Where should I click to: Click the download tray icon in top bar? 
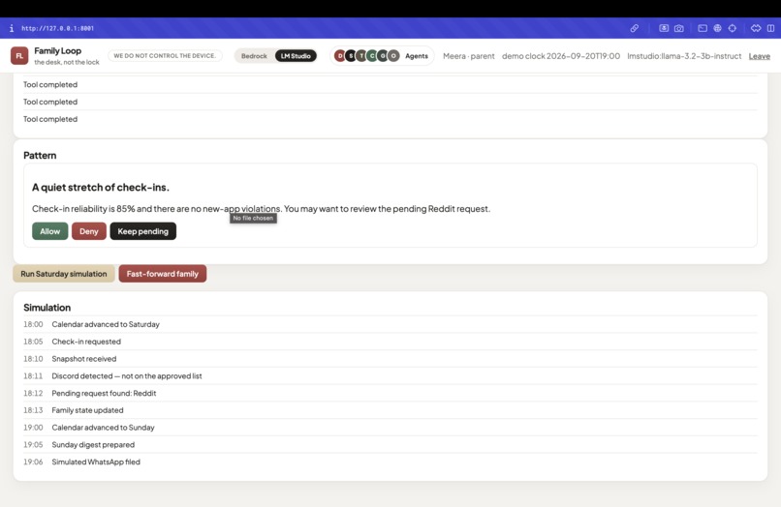[664, 28]
